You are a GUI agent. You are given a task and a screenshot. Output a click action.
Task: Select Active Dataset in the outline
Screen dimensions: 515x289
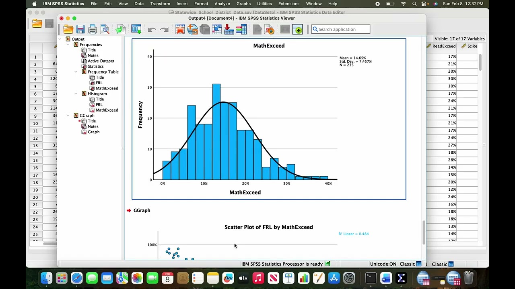point(101,61)
